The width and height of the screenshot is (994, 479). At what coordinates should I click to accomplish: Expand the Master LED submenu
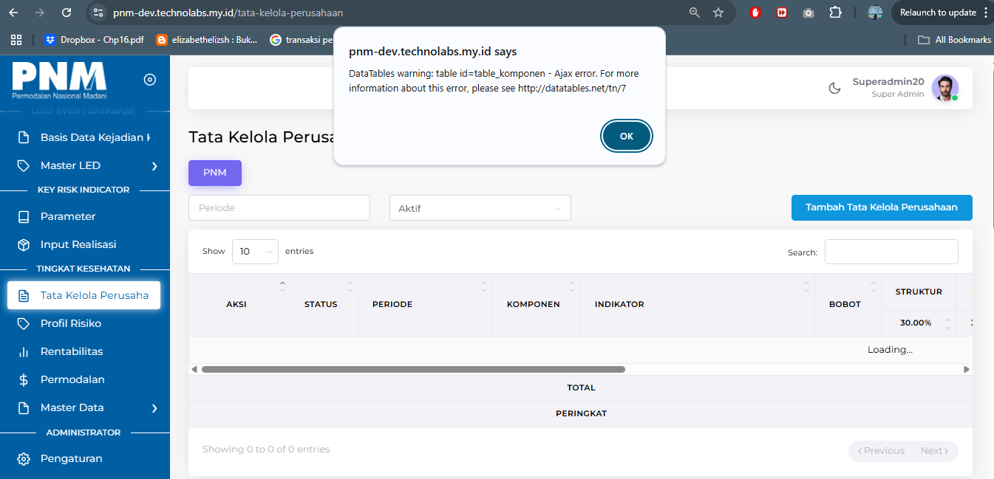click(x=154, y=166)
